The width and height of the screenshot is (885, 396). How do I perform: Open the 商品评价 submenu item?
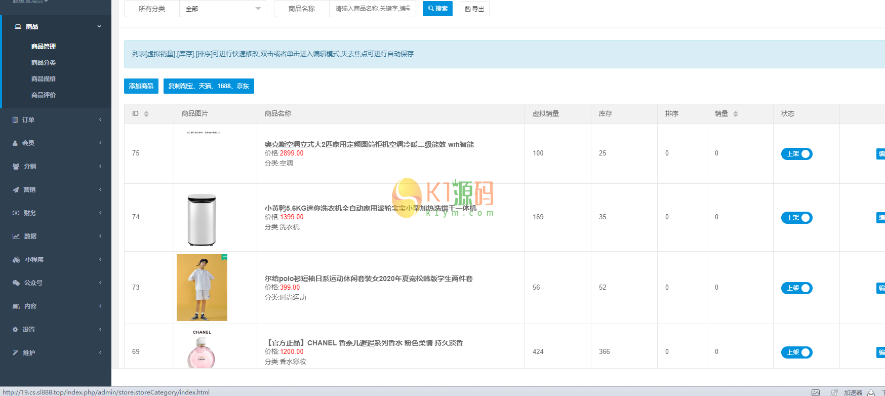(44, 95)
